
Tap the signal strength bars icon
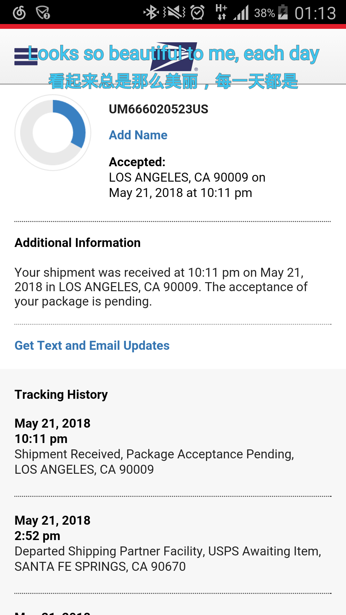tap(241, 13)
